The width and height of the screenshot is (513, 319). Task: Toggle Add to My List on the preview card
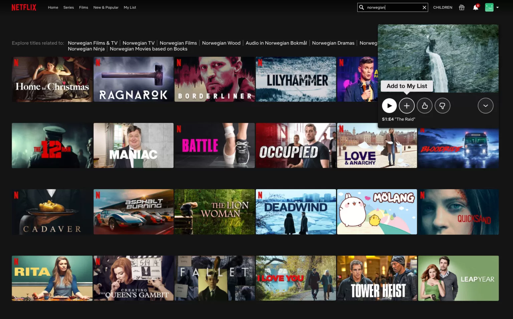(x=406, y=105)
